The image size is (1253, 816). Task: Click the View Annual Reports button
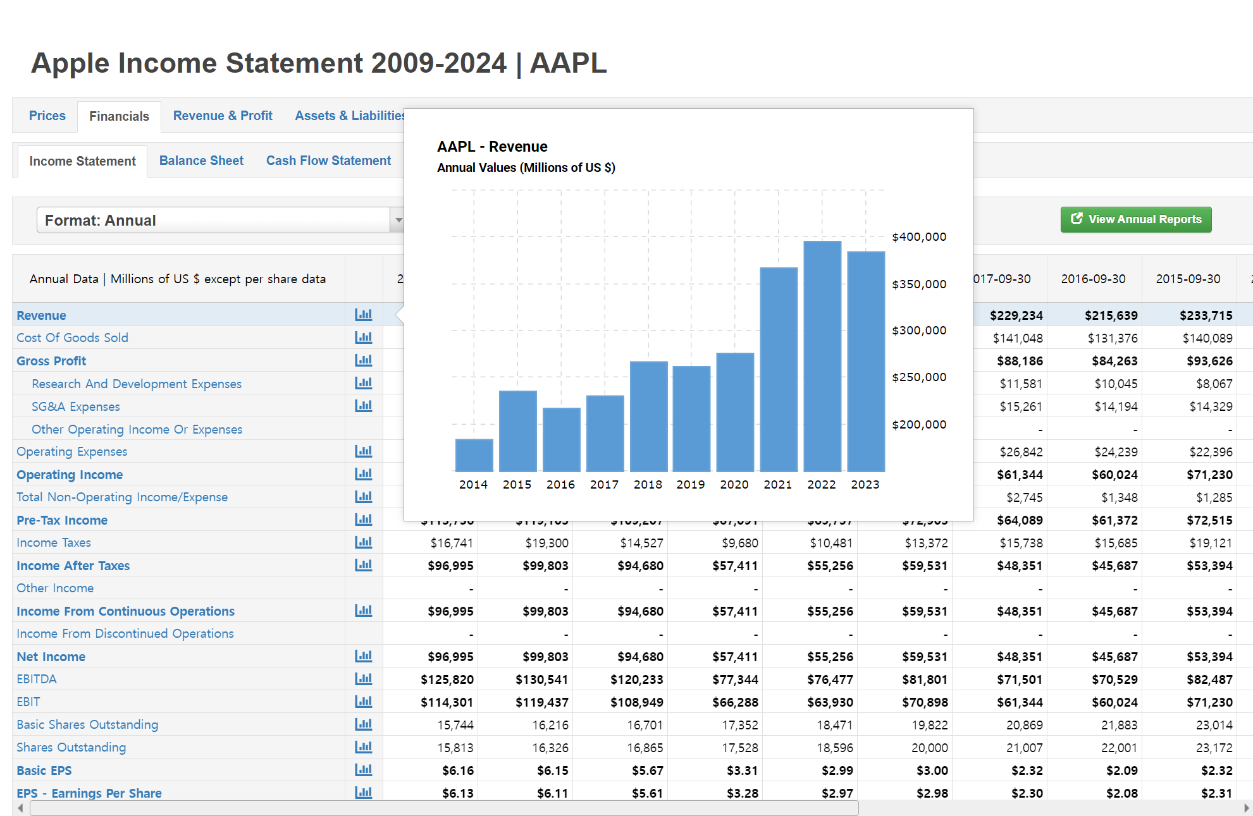[x=1136, y=219]
